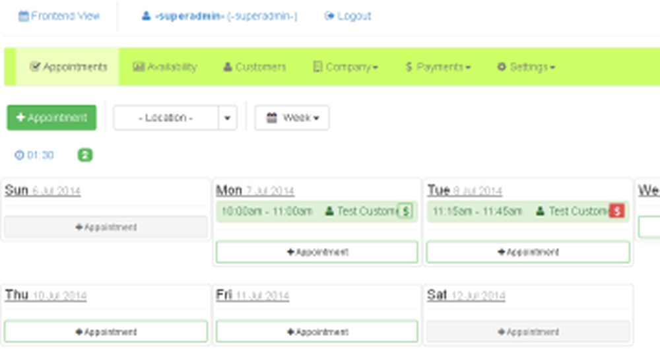Click the Logout arrow icon
This screenshot has height=361, width=660.
329,16
